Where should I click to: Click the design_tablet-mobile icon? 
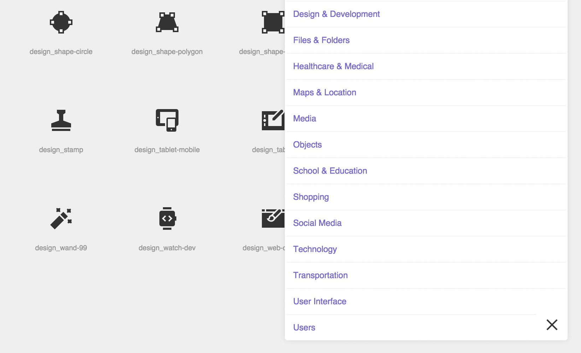point(167,120)
